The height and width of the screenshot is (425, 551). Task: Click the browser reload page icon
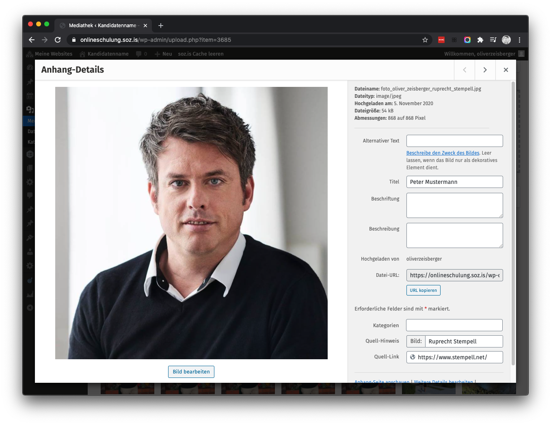click(58, 40)
